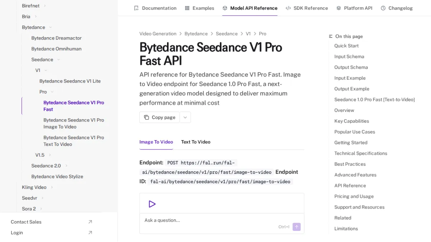Expand the Bria sidebar section
431x242 pixels.
pyautogui.click(x=36, y=16)
